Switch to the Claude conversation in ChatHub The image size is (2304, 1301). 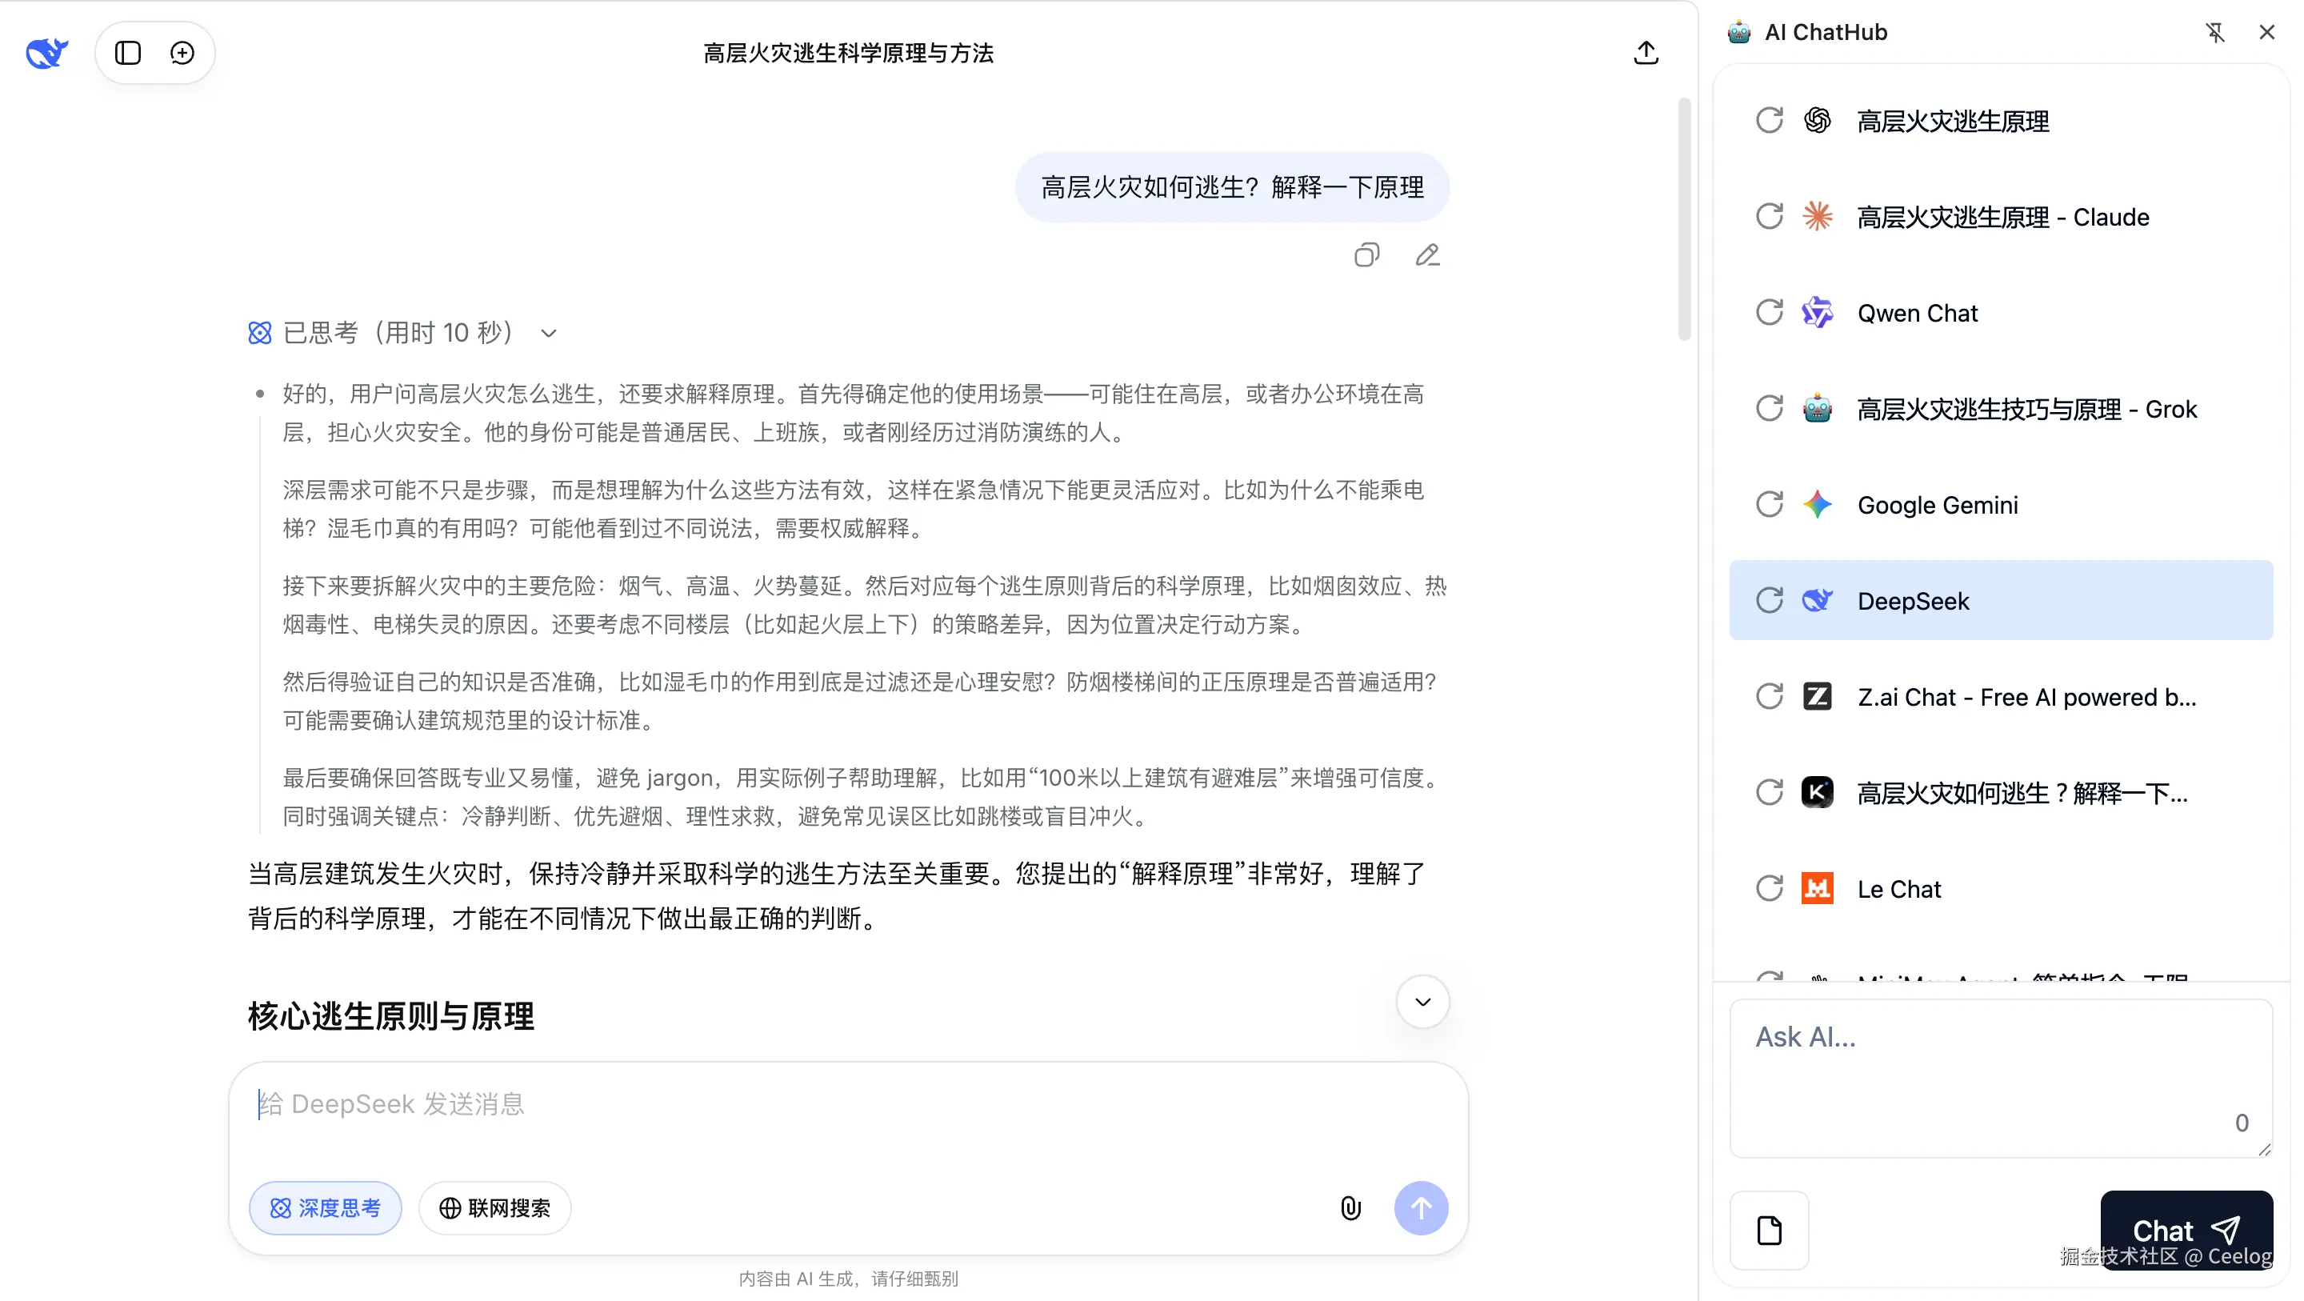click(x=2003, y=217)
